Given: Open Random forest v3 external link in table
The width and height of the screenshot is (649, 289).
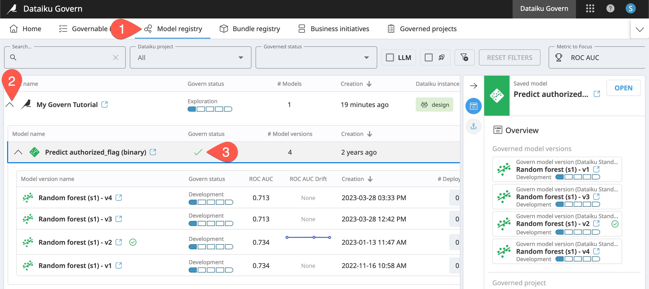Looking at the screenshot, I should [119, 219].
